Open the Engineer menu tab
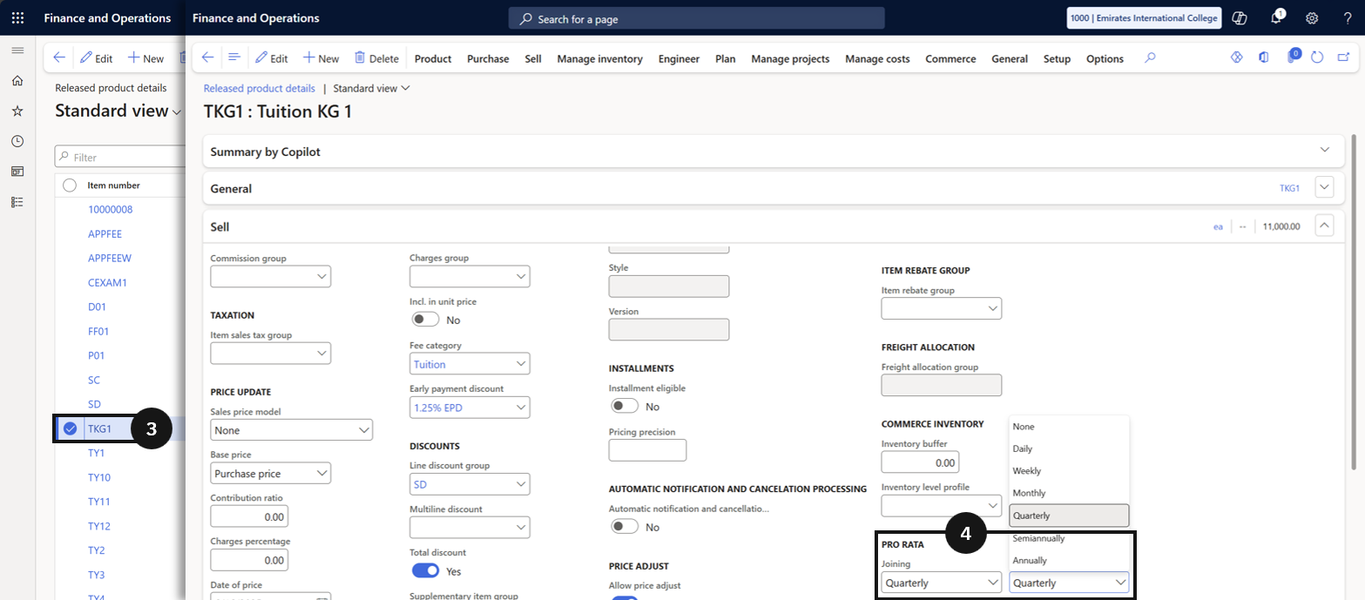Viewport: 1365px width, 600px height. click(679, 58)
